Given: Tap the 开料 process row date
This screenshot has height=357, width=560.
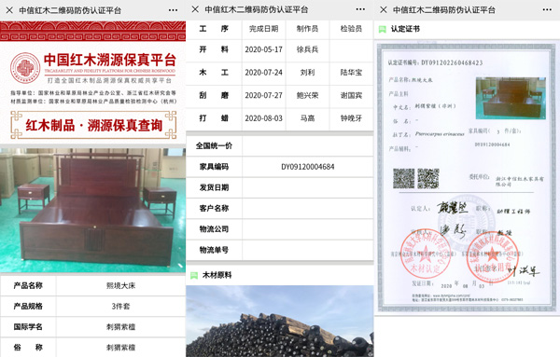Looking at the screenshot, I should pyautogui.click(x=263, y=49).
